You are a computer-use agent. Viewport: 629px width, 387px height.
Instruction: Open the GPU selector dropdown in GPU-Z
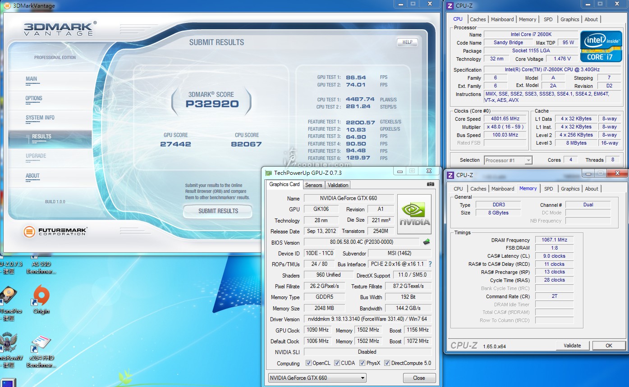click(317, 378)
